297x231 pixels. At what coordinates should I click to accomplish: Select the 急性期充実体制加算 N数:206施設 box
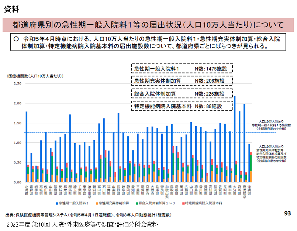pos(182,81)
